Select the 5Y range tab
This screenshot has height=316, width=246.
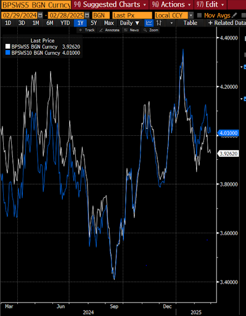pyautogui.click(x=94, y=23)
